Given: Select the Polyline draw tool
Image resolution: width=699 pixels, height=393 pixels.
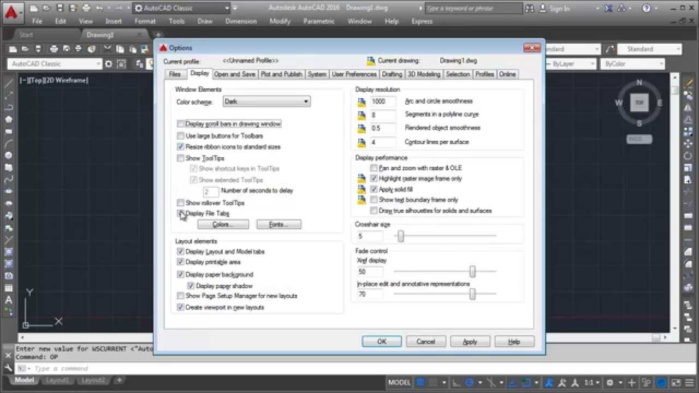Looking at the screenshot, I should pos(9,108).
